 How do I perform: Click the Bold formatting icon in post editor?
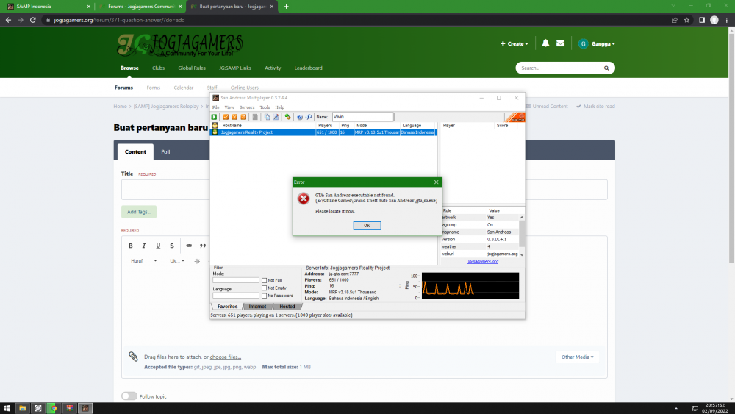pos(131,246)
